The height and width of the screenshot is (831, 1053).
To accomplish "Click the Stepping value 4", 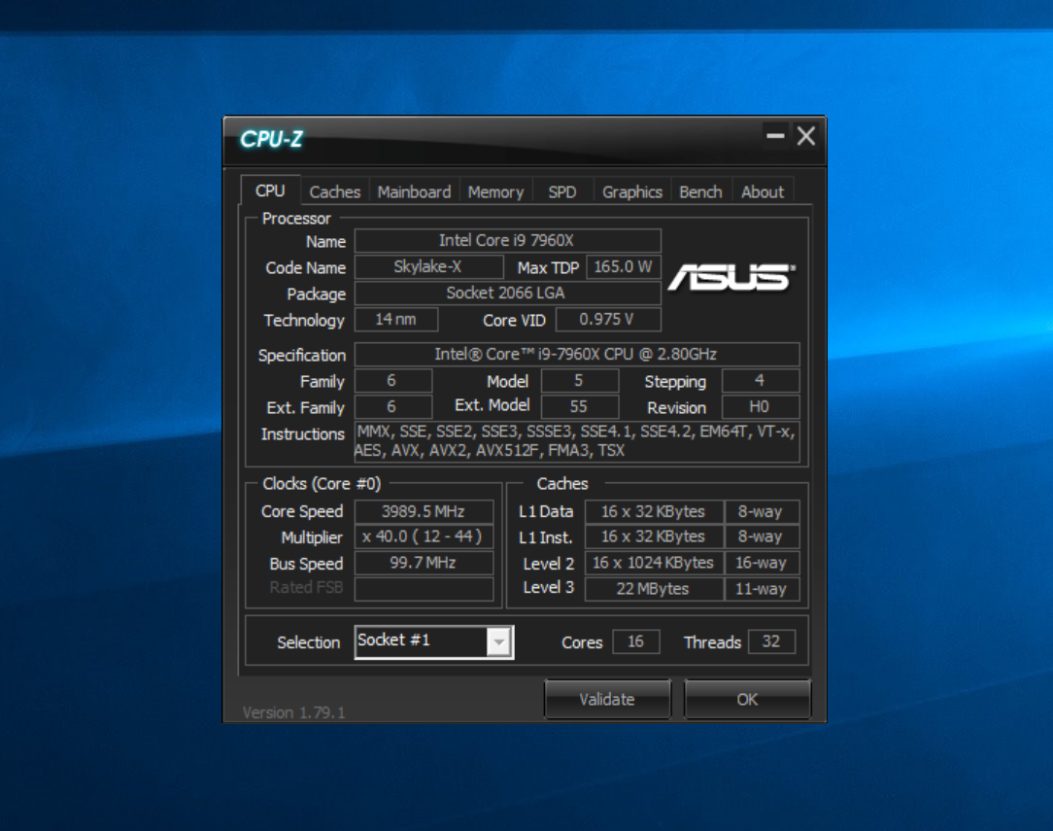I will (761, 380).
